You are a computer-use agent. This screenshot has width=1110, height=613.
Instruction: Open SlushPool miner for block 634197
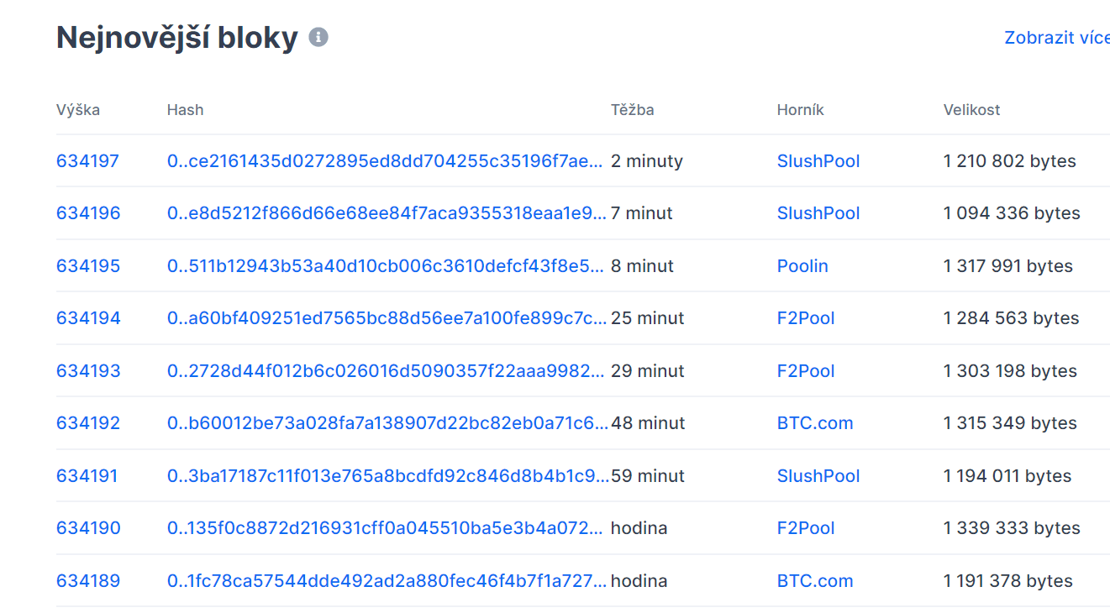[x=818, y=161]
